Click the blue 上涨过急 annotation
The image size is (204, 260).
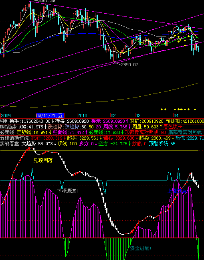coord(177,191)
